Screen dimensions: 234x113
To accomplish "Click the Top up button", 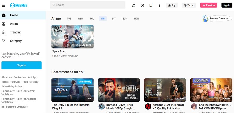I will click(x=189, y=5).
